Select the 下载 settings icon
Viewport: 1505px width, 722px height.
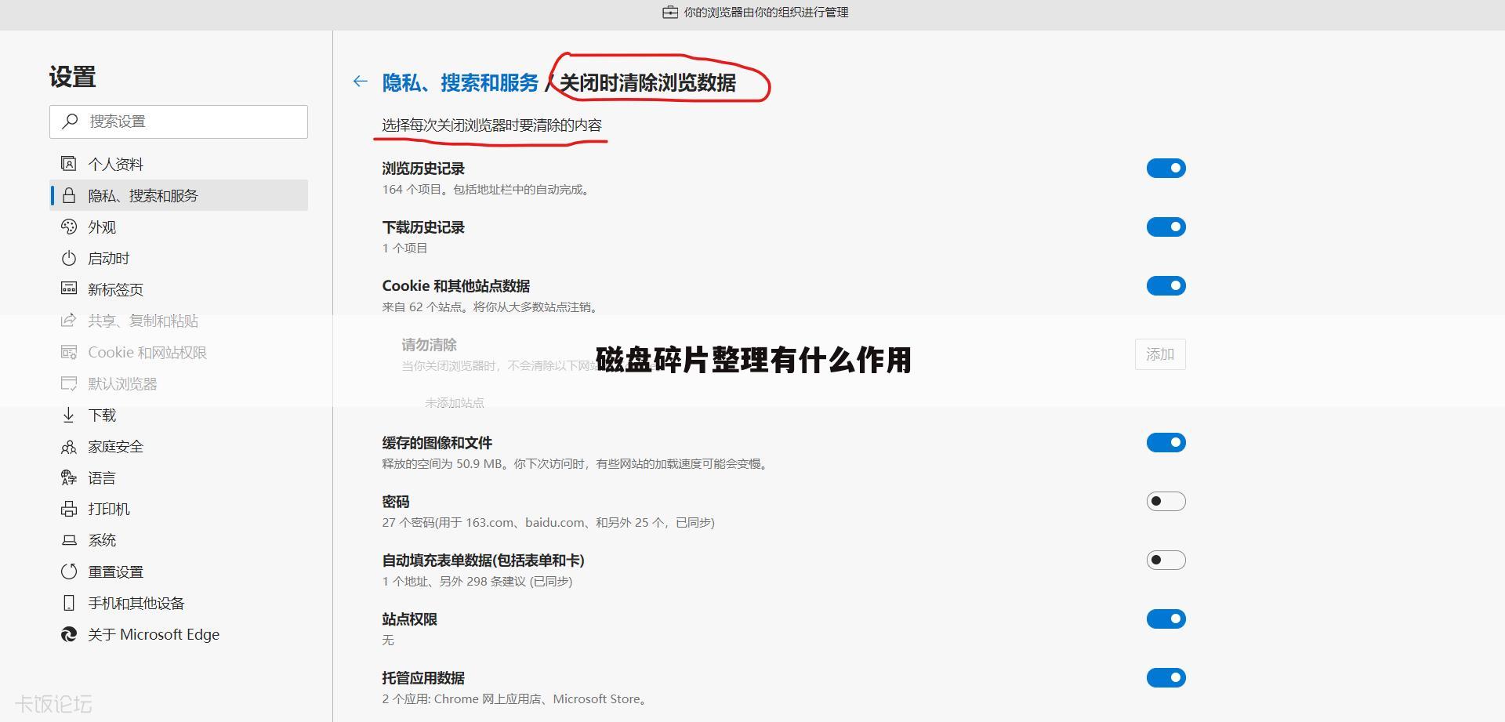(70, 415)
